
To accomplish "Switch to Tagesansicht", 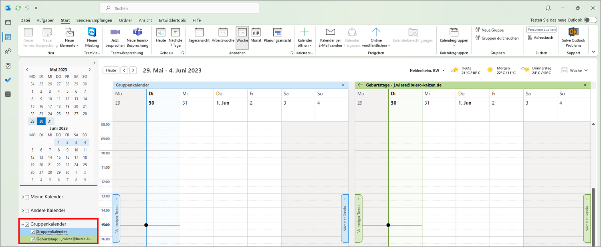I will coord(199,35).
